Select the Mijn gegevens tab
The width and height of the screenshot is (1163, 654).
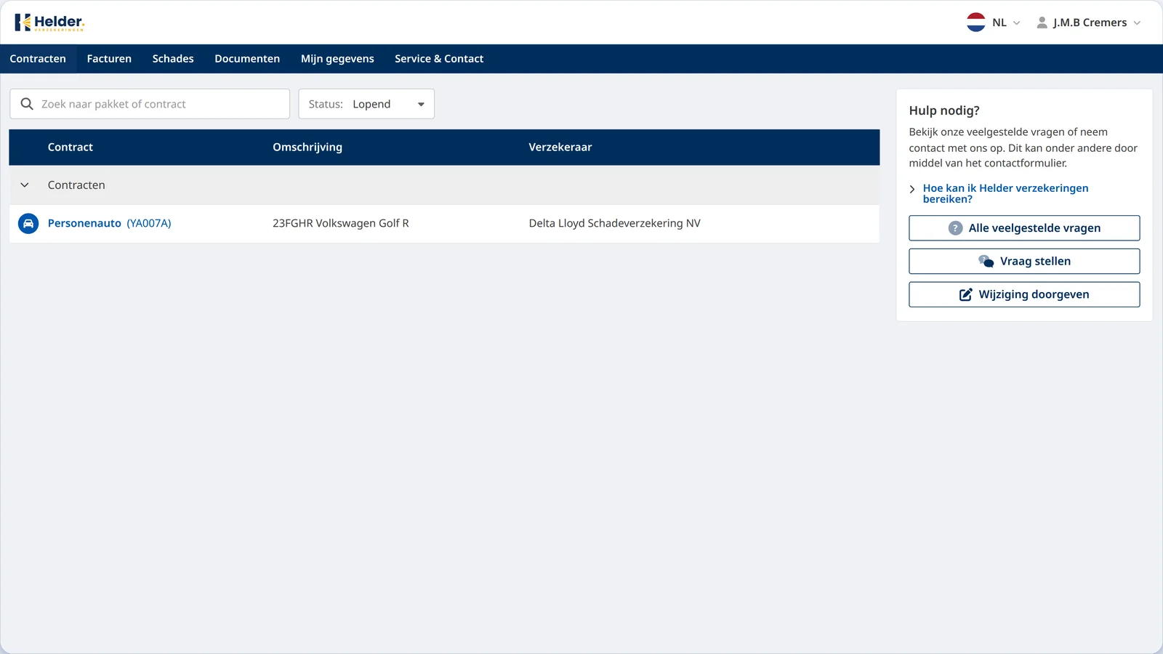pyautogui.click(x=337, y=59)
